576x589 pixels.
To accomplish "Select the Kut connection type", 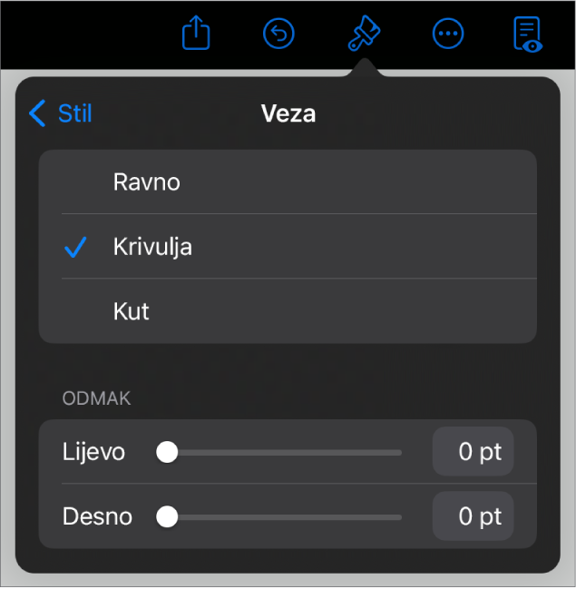I will [x=132, y=311].
